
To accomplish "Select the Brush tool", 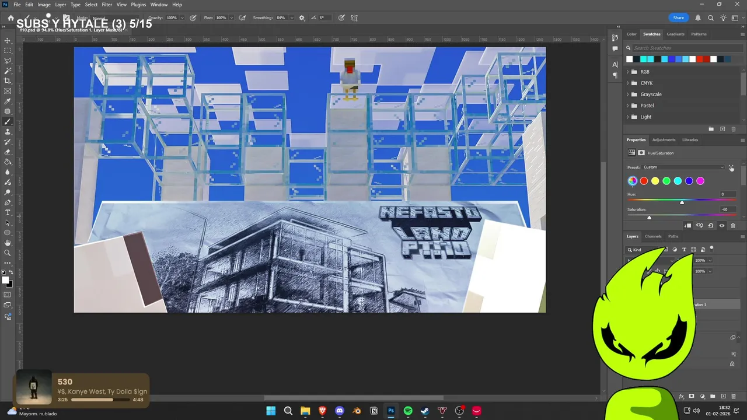I will pyautogui.click(x=8, y=122).
